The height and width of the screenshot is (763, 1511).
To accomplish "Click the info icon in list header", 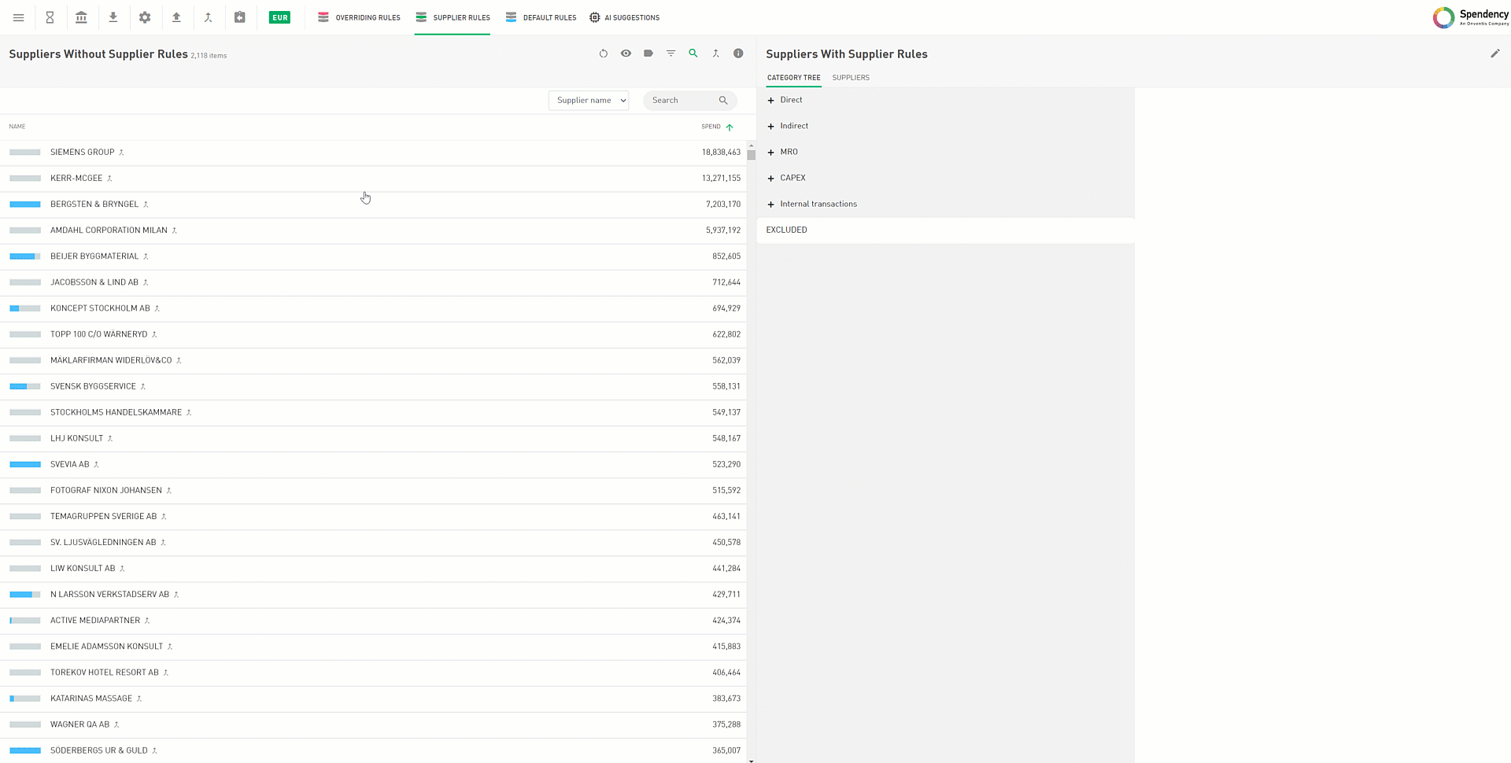I will pyautogui.click(x=738, y=53).
